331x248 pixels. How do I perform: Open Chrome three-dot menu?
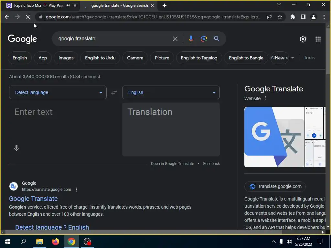(324, 17)
